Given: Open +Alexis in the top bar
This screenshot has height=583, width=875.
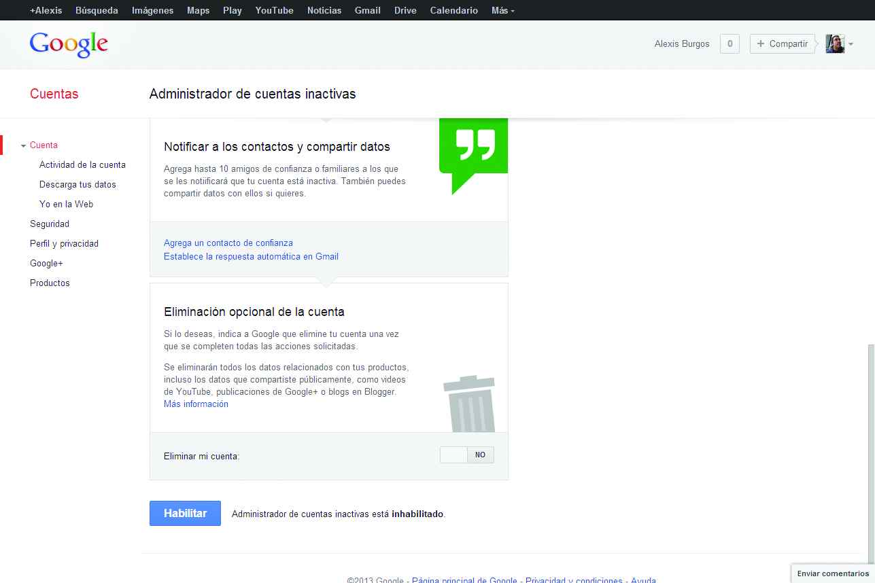Looking at the screenshot, I should point(46,10).
